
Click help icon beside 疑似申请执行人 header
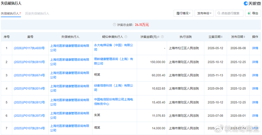(x=126, y=37)
